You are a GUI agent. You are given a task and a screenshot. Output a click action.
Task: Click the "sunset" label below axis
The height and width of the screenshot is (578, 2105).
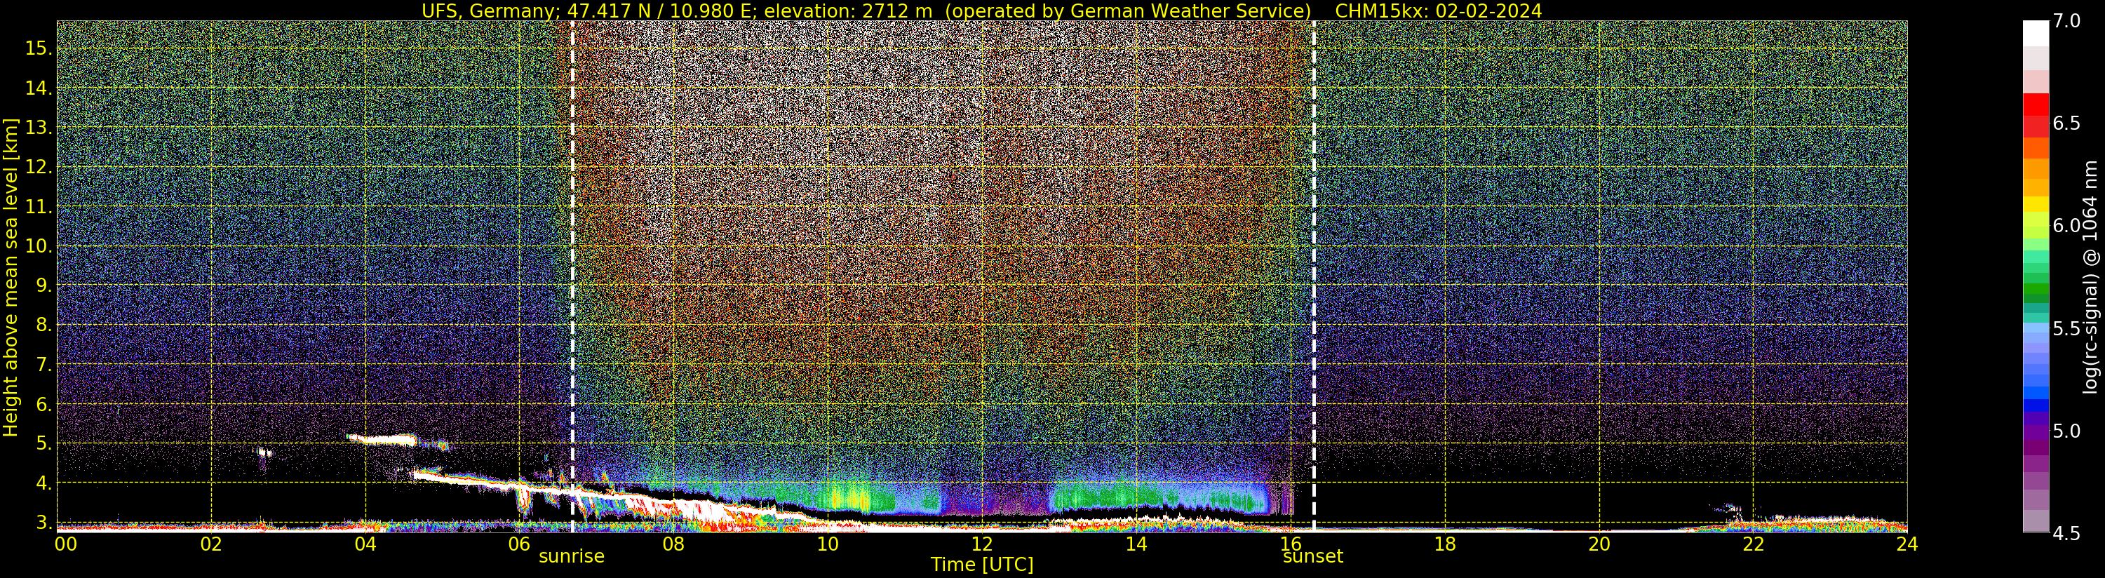1312,556
